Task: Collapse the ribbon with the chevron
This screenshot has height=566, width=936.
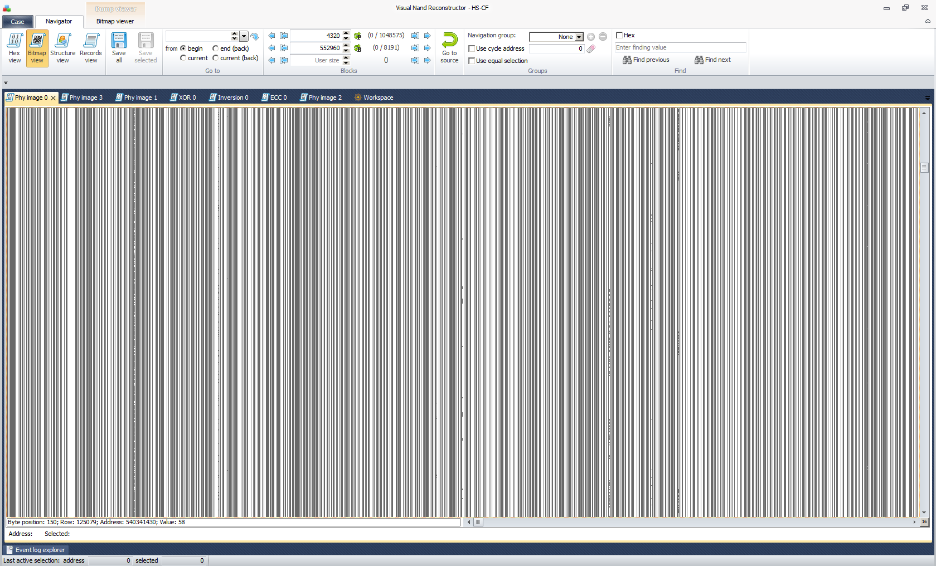Action: (x=928, y=21)
